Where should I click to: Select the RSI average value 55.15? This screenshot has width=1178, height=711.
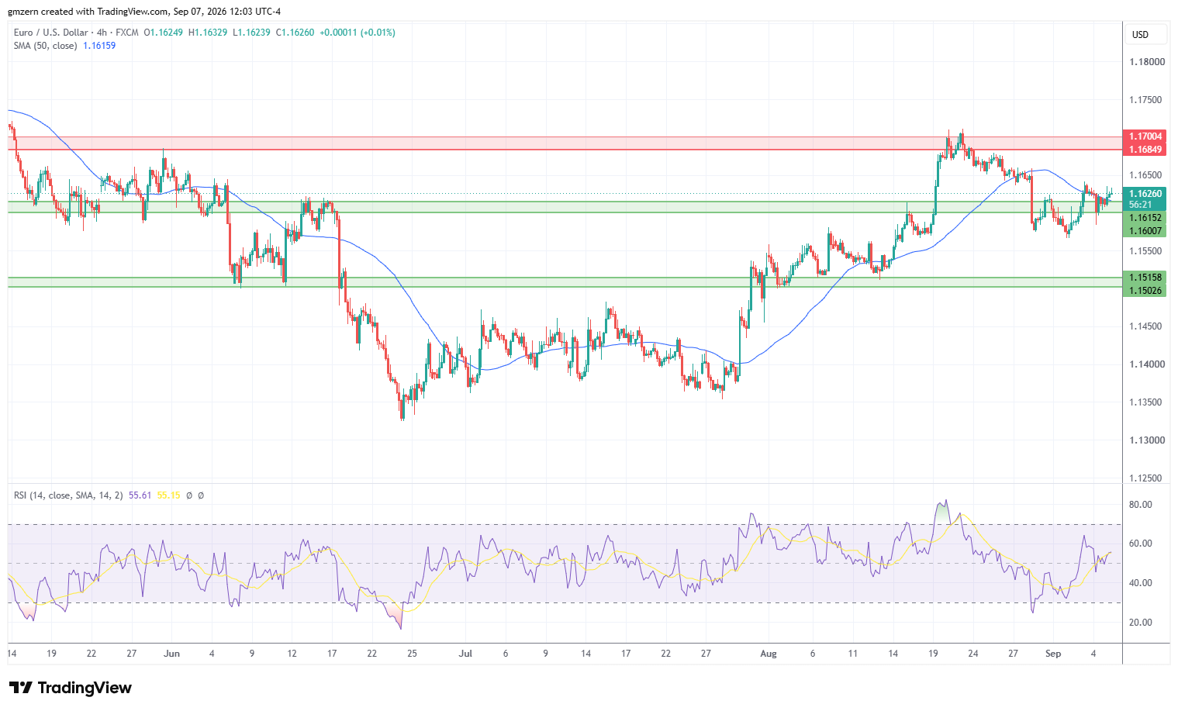[168, 495]
